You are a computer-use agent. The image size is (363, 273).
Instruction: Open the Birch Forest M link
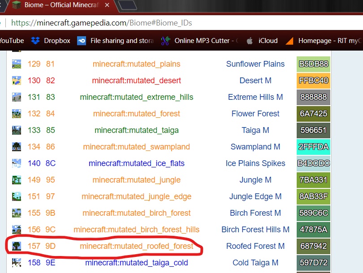pos(255,213)
